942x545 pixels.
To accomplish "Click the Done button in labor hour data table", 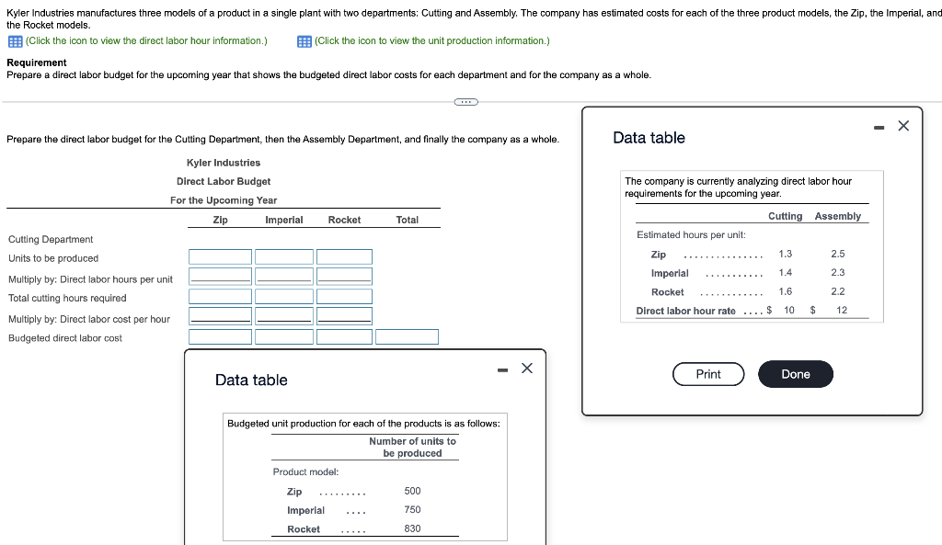I will click(x=796, y=374).
